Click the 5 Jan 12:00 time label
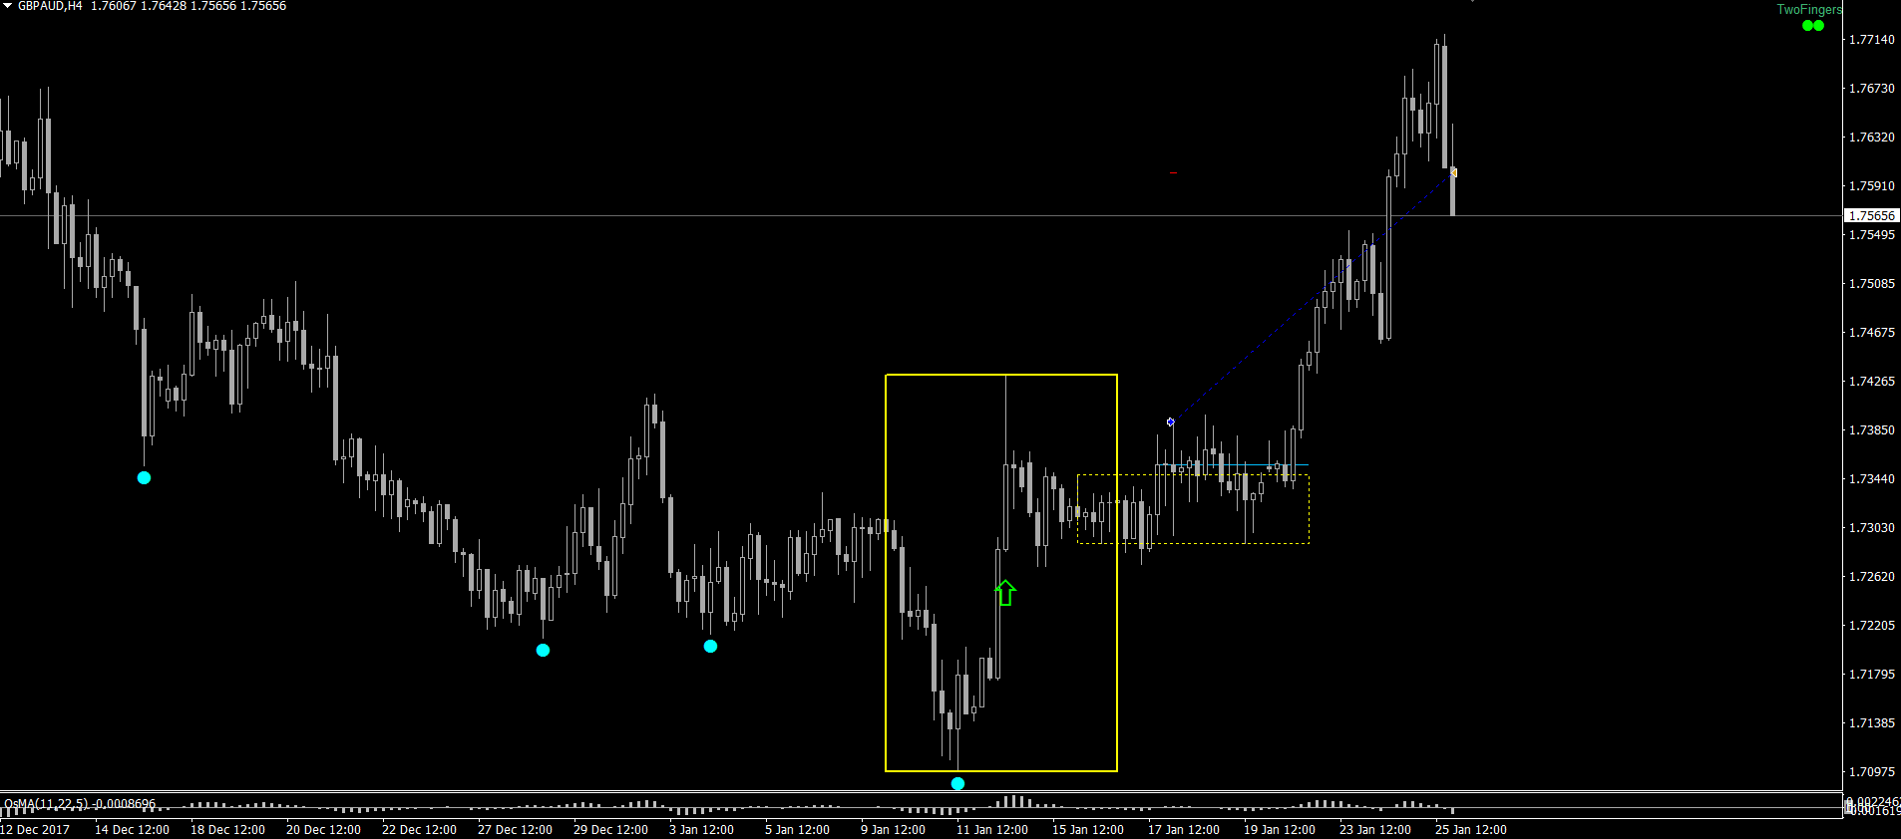 797,830
